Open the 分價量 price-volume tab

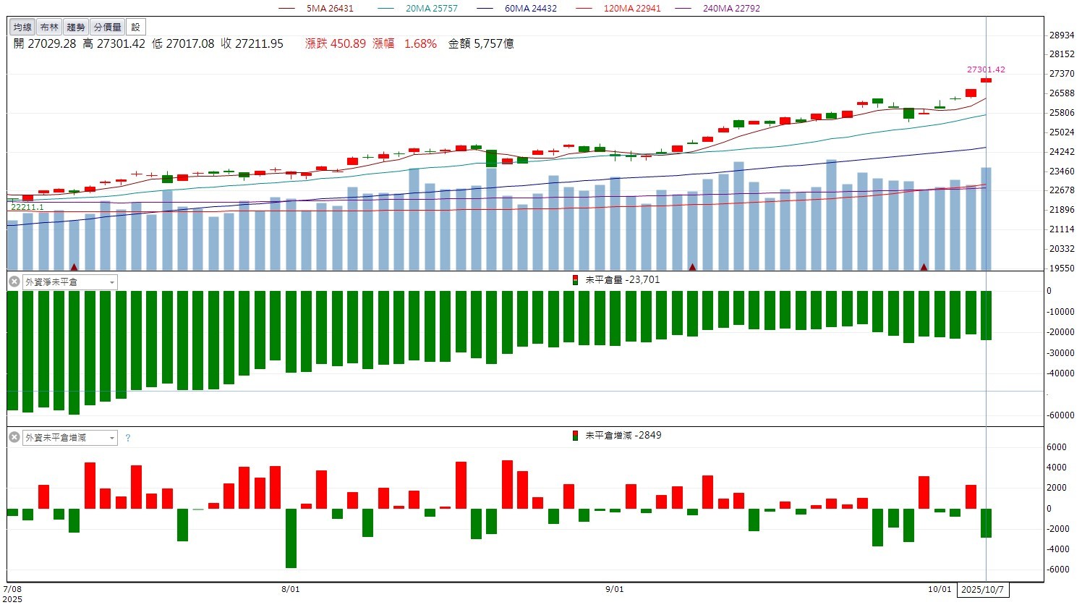click(x=108, y=27)
